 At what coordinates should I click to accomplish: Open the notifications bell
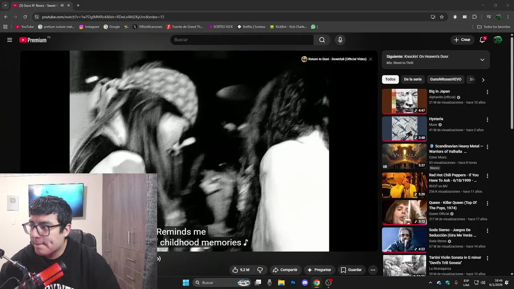coord(482,40)
